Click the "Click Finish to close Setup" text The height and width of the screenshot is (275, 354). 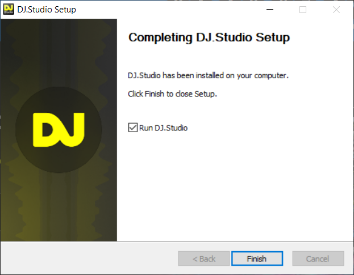click(x=172, y=94)
